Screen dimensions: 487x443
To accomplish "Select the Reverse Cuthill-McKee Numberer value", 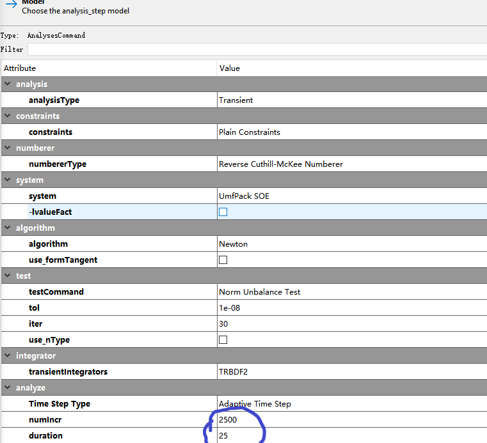I will (x=281, y=164).
